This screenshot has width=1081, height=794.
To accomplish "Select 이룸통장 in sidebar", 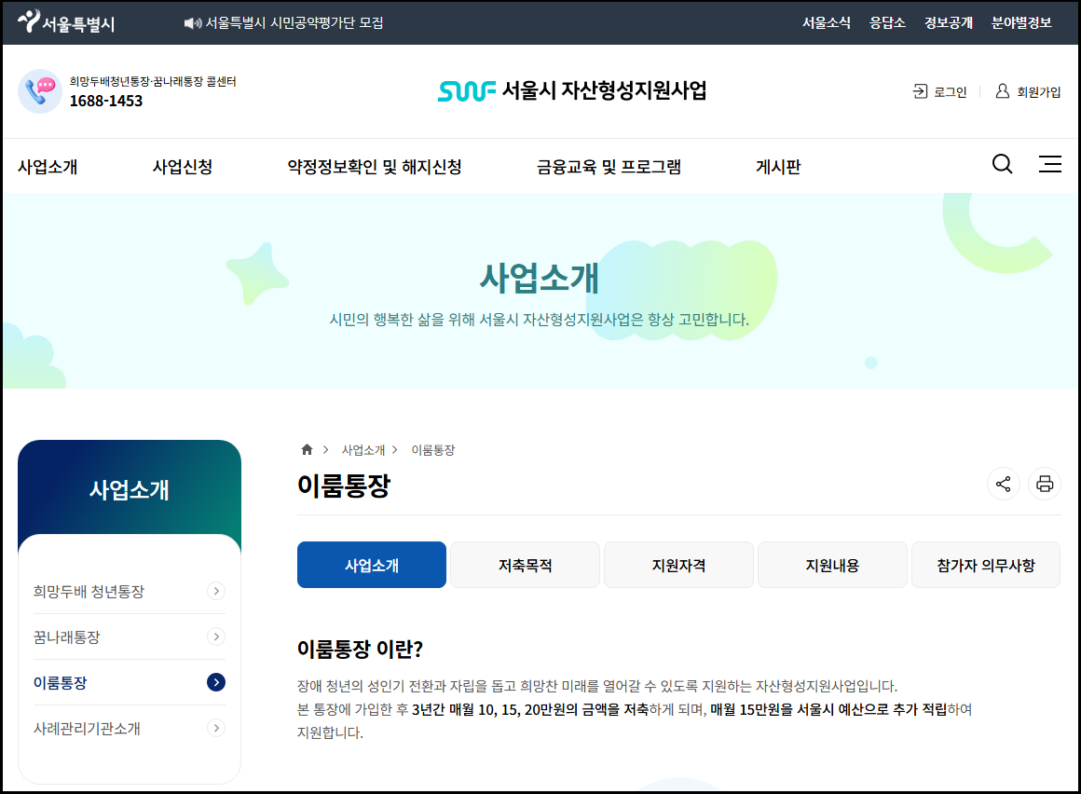I will point(60,683).
